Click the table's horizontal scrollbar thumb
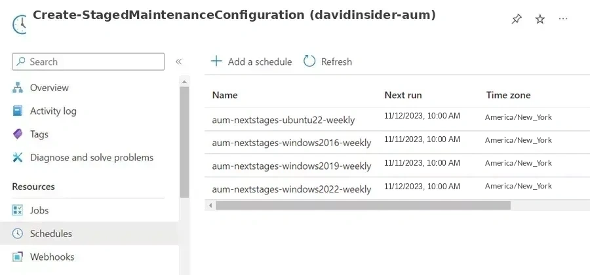The height and width of the screenshot is (275, 590). [363, 206]
